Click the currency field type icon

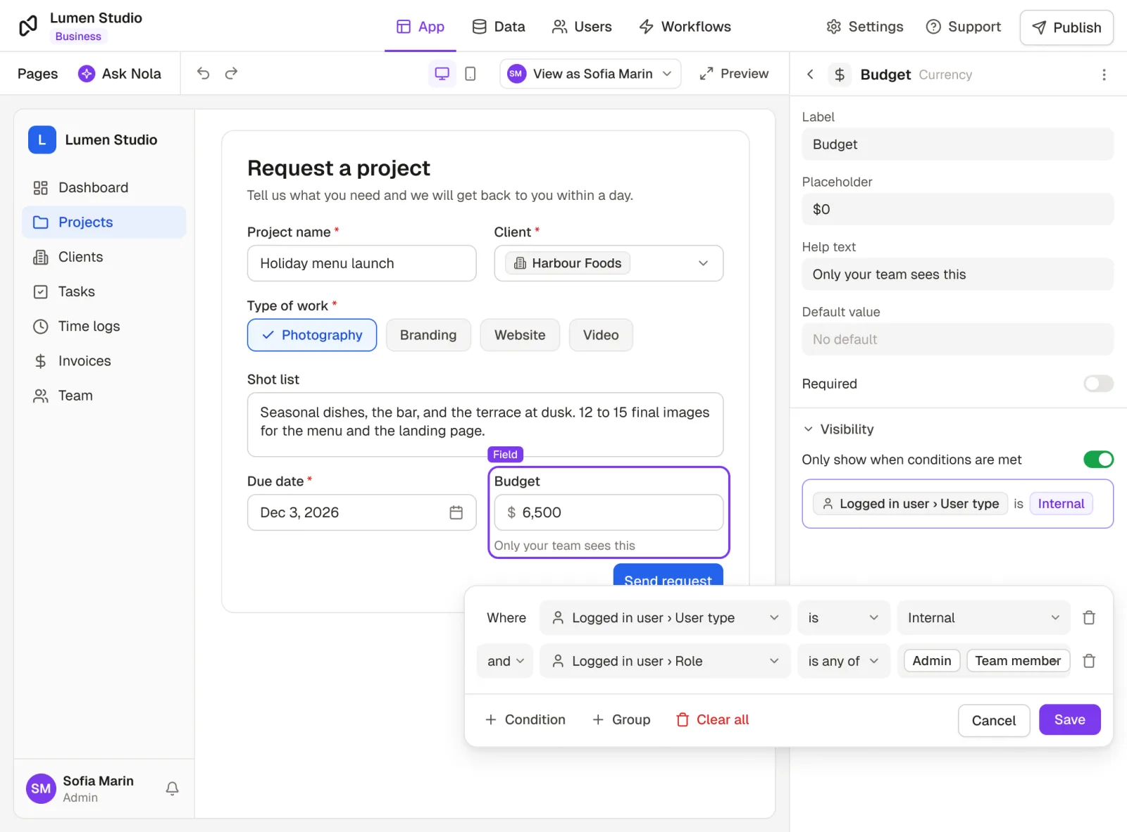click(840, 75)
